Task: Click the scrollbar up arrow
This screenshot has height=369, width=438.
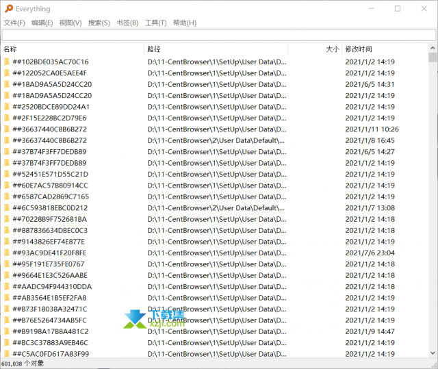Action: tap(433, 48)
